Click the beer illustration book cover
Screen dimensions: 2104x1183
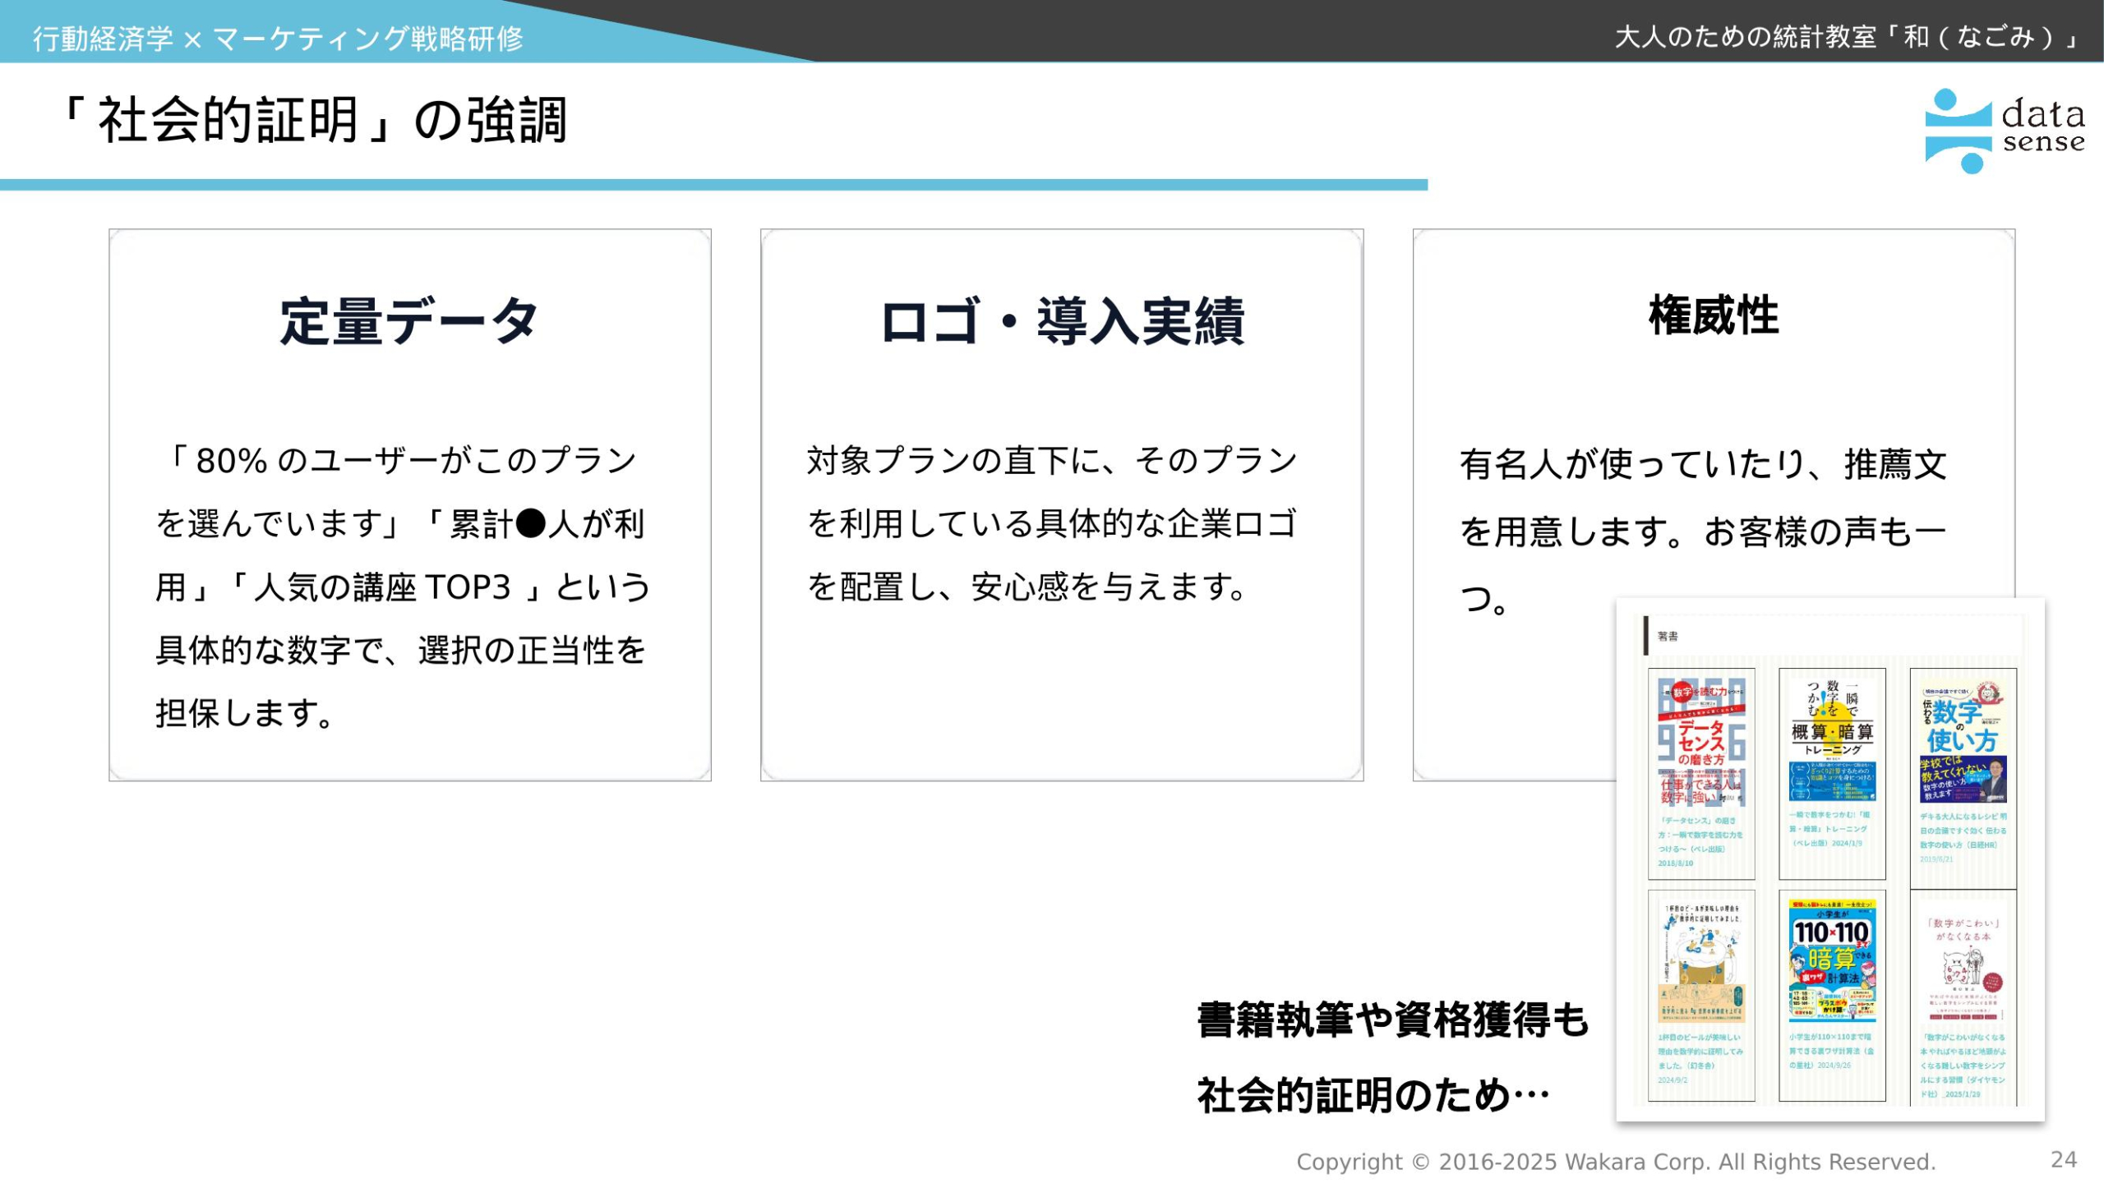click(1700, 962)
